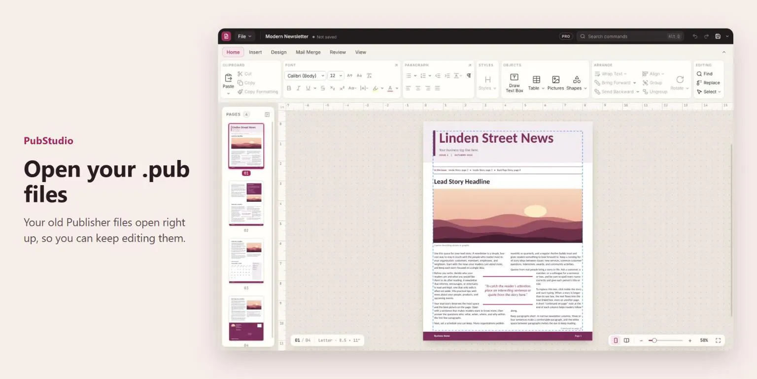Screen dimensions: 757x379
Task: Click the zoom out minus icon
Action: click(x=641, y=341)
